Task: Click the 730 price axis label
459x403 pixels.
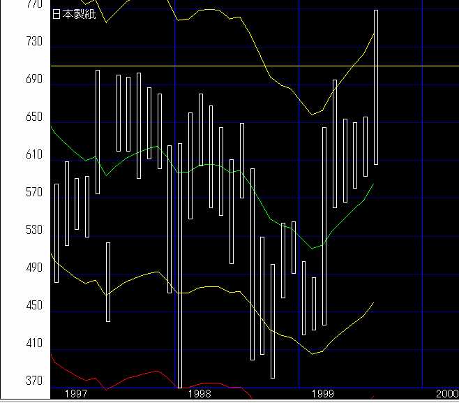Action: 33,42
